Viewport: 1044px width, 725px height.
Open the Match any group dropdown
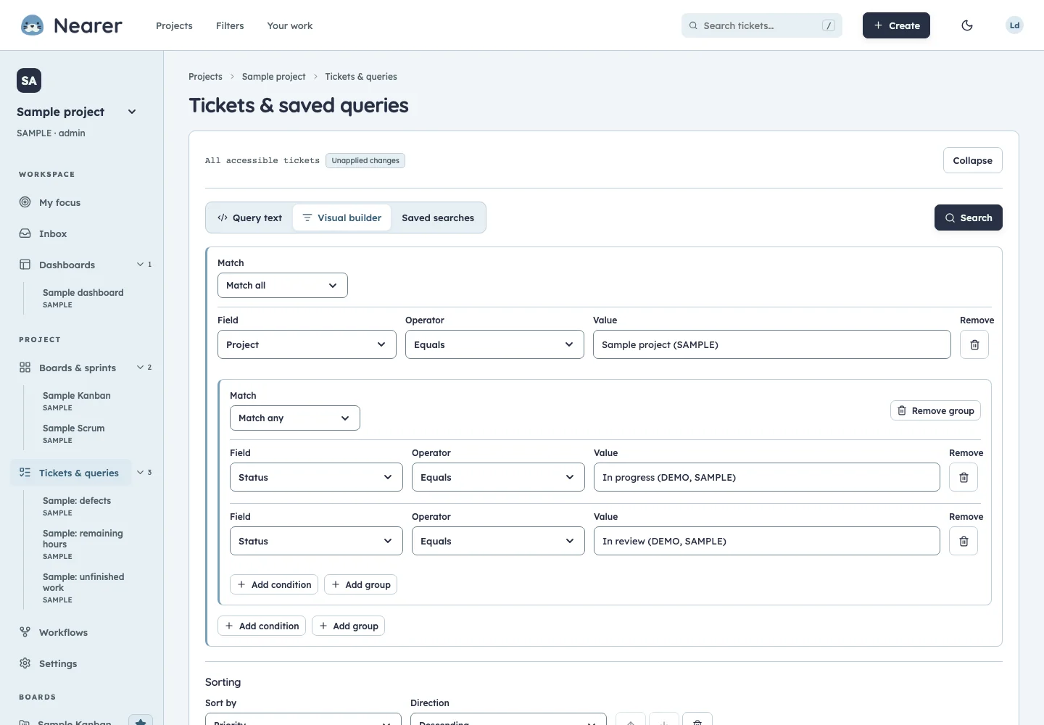click(x=295, y=418)
